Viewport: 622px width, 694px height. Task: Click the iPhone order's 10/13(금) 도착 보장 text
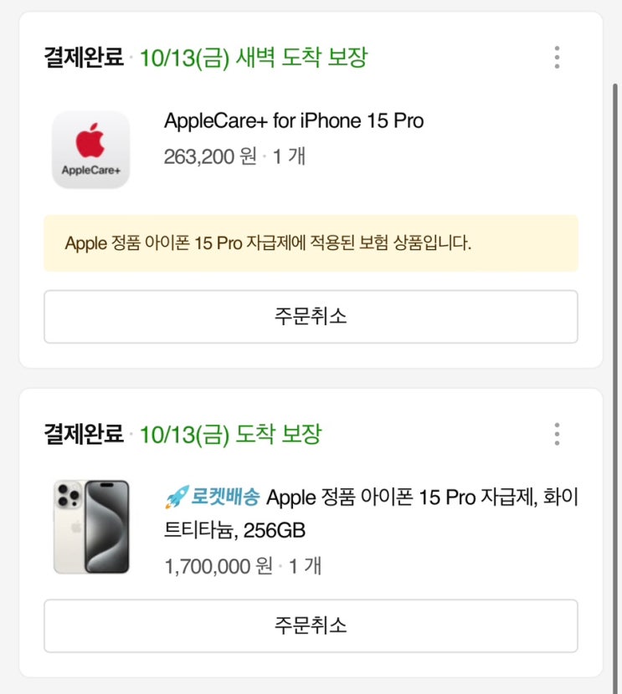(x=230, y=434)
